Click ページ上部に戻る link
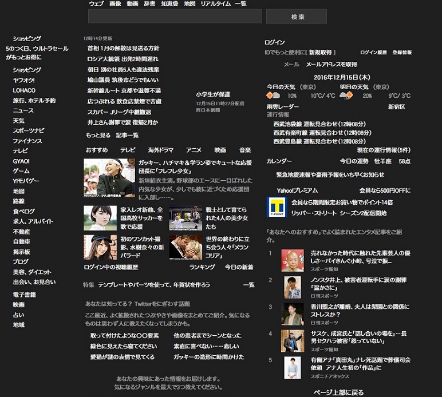The width and height of the screenshot is (442, 397). 338,392
